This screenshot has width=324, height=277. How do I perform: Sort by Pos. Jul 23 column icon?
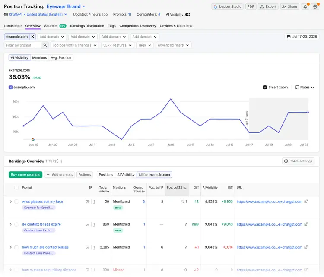[185, 187]
